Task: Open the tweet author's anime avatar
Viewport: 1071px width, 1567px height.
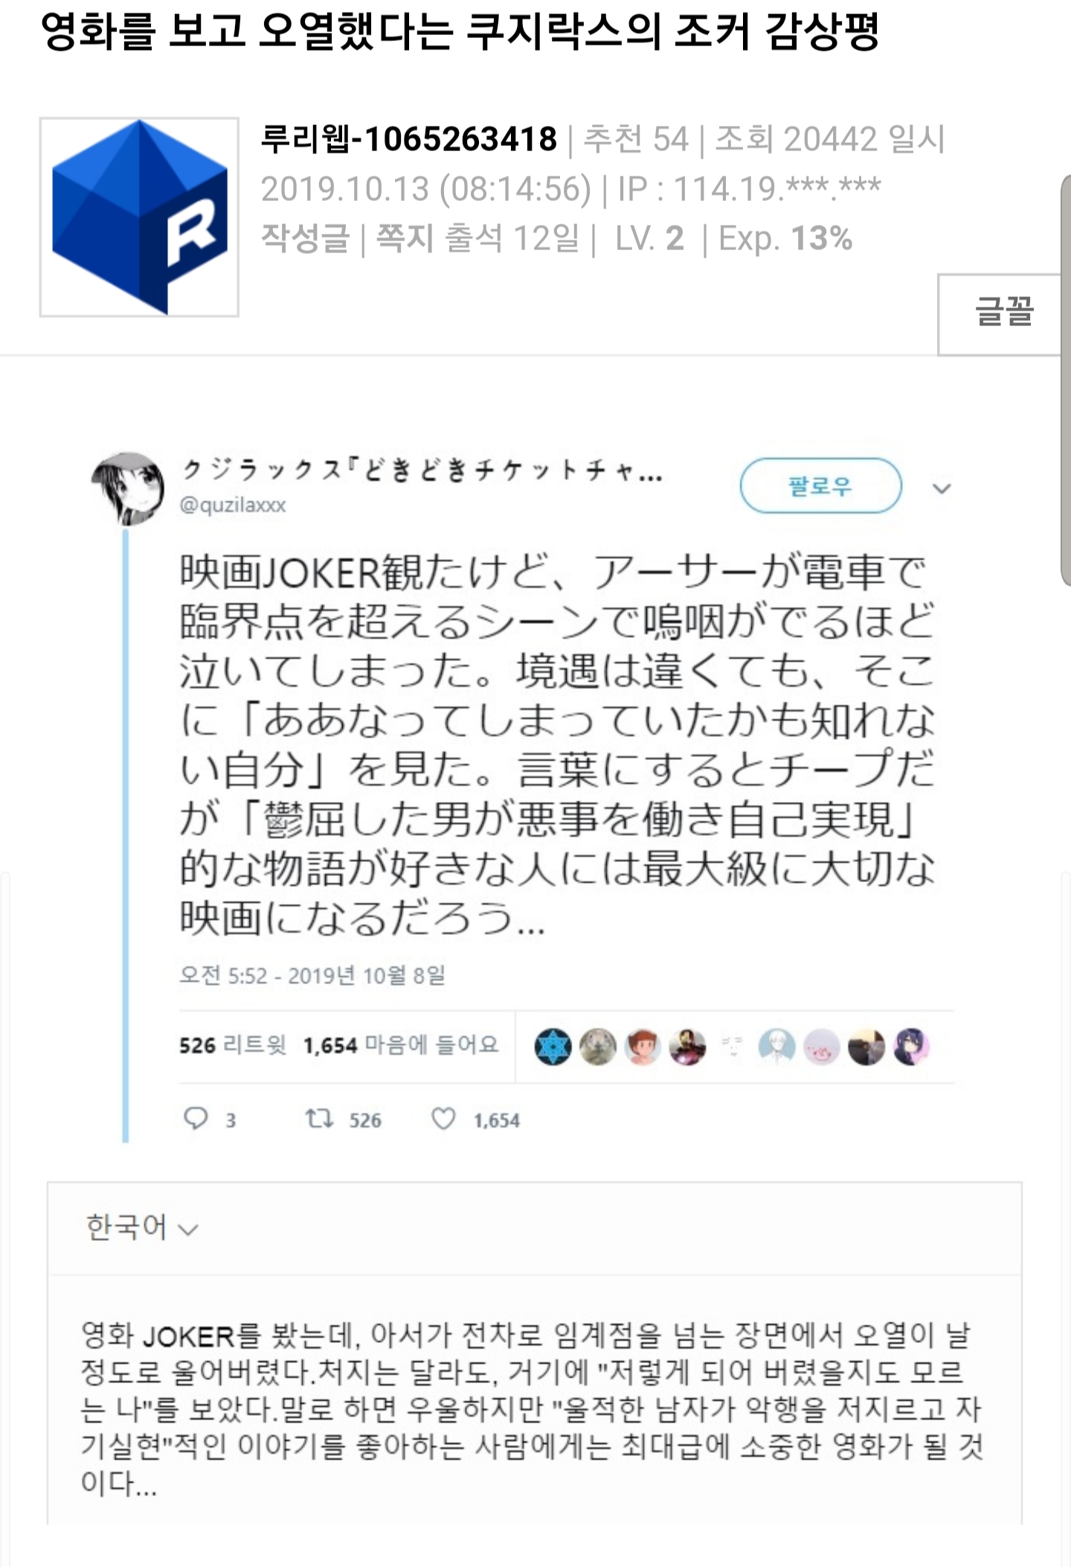Action: (128, 488)
